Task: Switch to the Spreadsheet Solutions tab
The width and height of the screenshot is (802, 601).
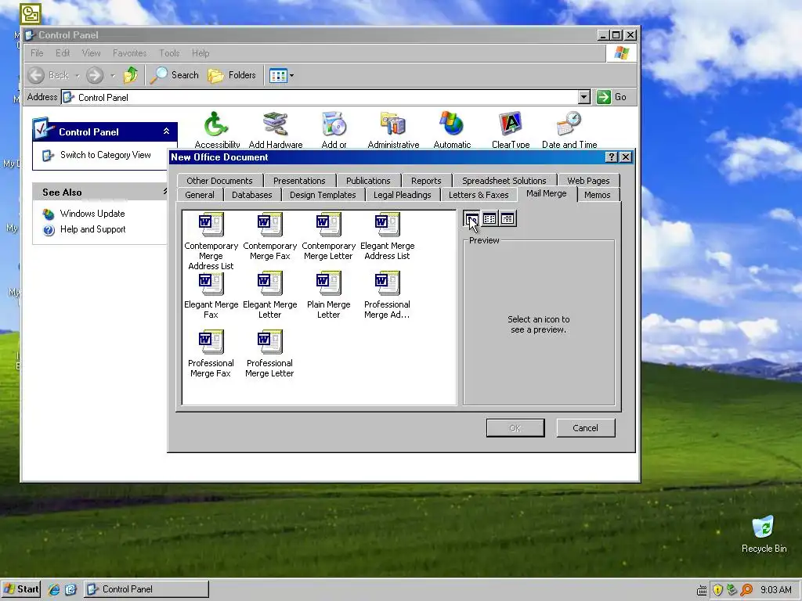Action: click(x=504, y=181)
